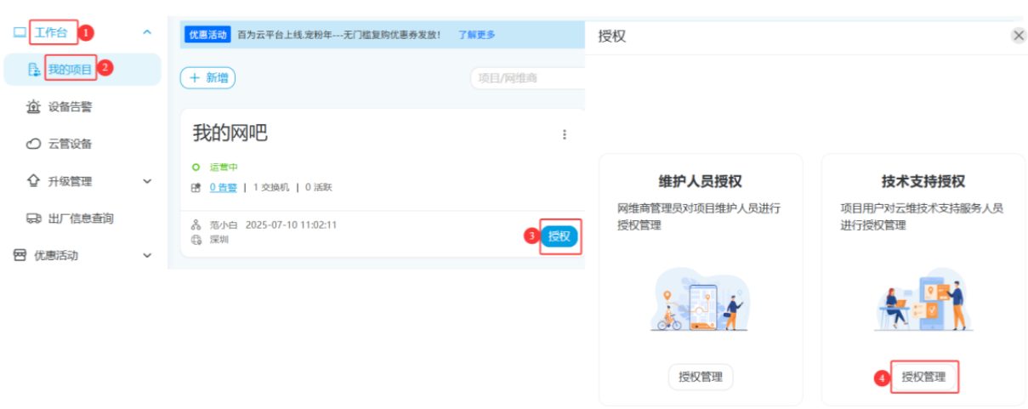
Task: Select 我的项目 in the sidebar
Action: [x=70, y=70]
